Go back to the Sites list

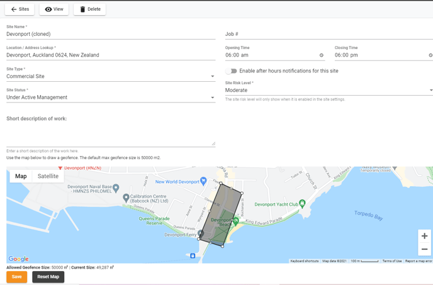coord(20,9)
